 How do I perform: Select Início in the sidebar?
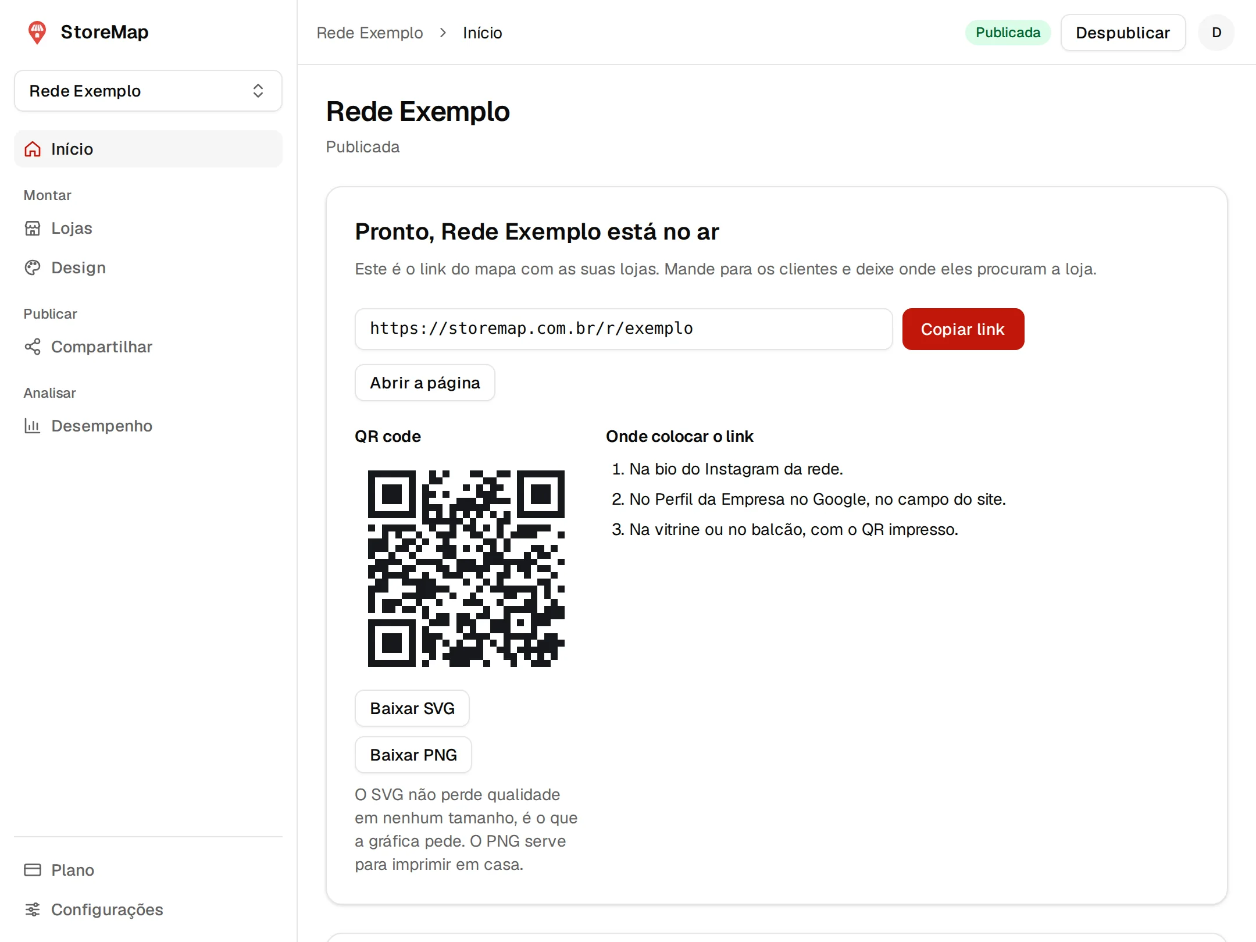(148, 149)
